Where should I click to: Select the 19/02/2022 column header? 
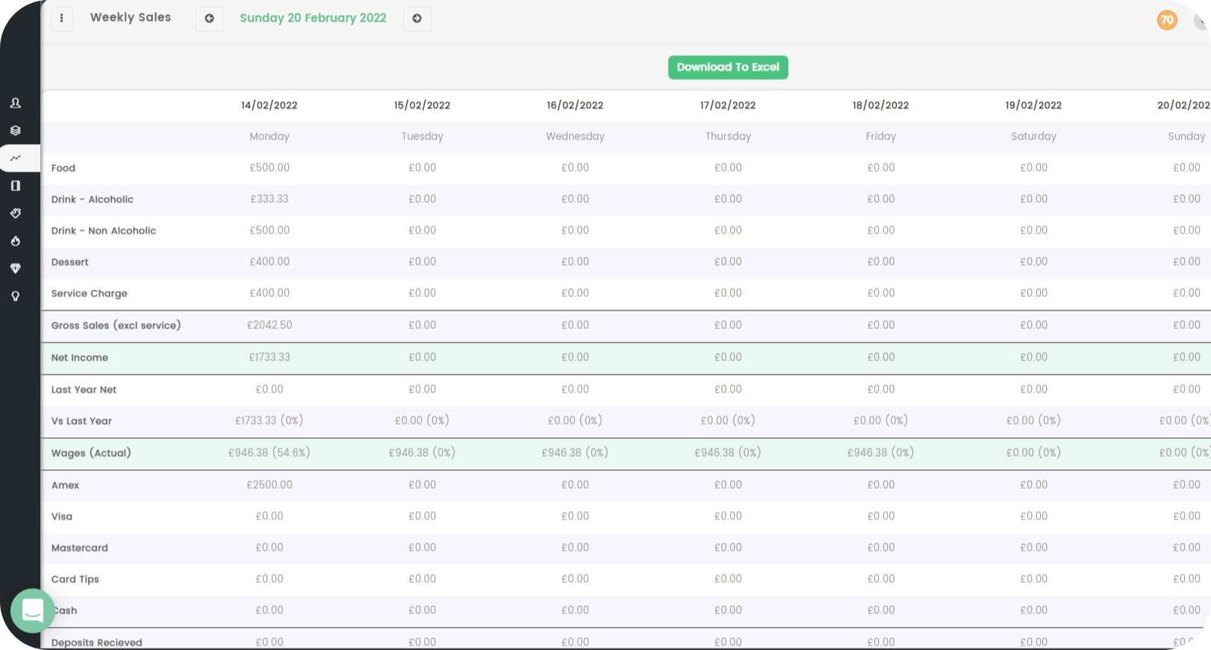[x=1034, y=105]
